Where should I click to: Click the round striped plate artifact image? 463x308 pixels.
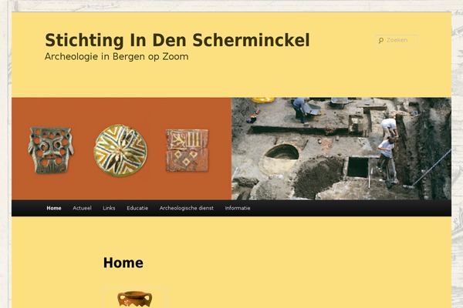click(120, 151)
